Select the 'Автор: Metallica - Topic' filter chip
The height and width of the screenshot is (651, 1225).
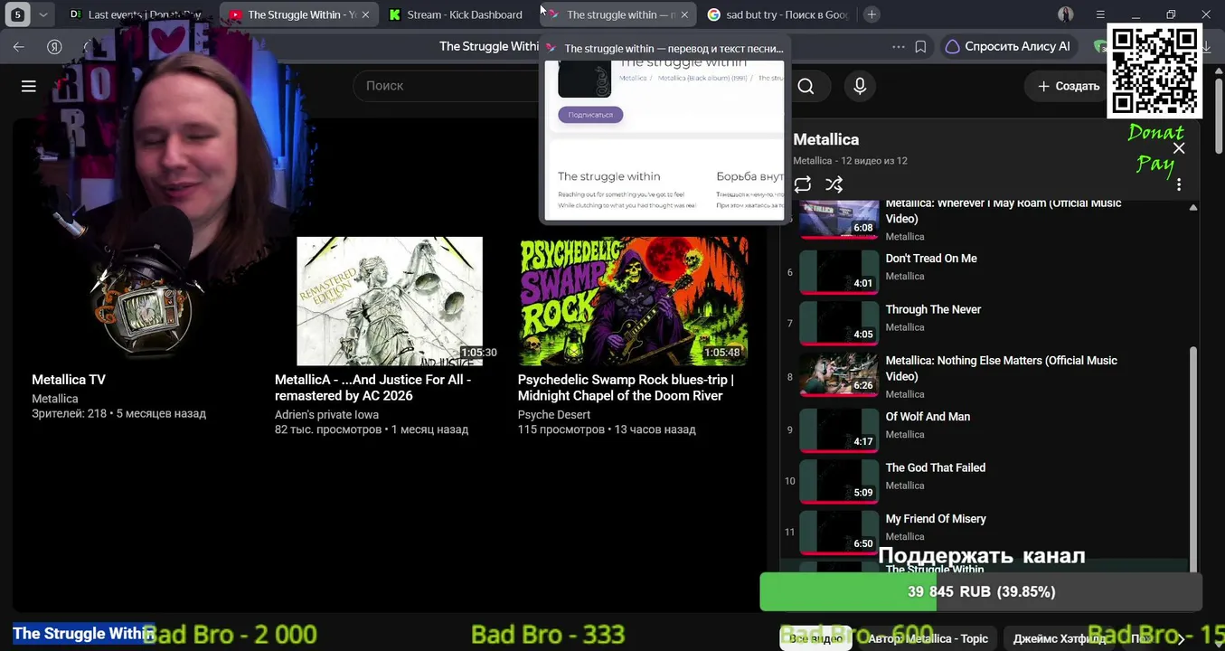click(x=928, y=638)
